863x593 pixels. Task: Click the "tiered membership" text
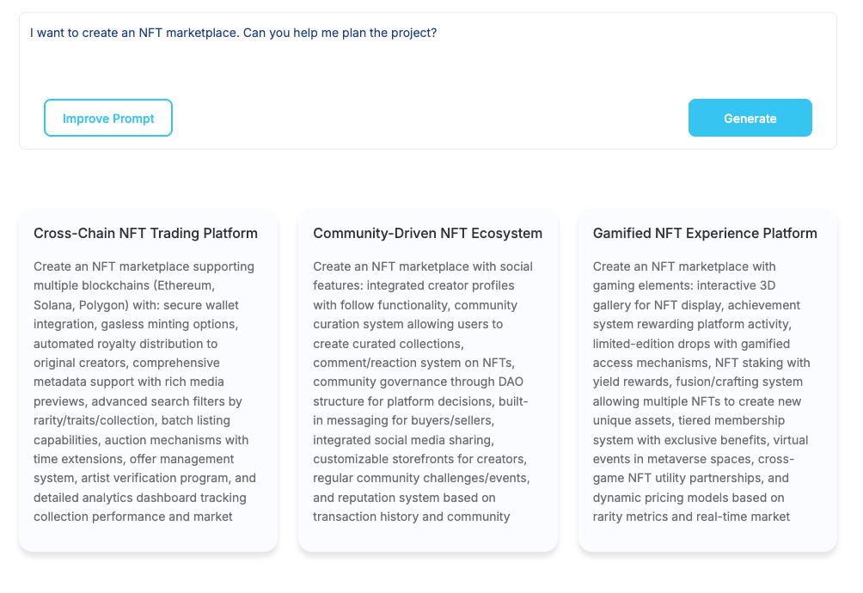point(731,420)
